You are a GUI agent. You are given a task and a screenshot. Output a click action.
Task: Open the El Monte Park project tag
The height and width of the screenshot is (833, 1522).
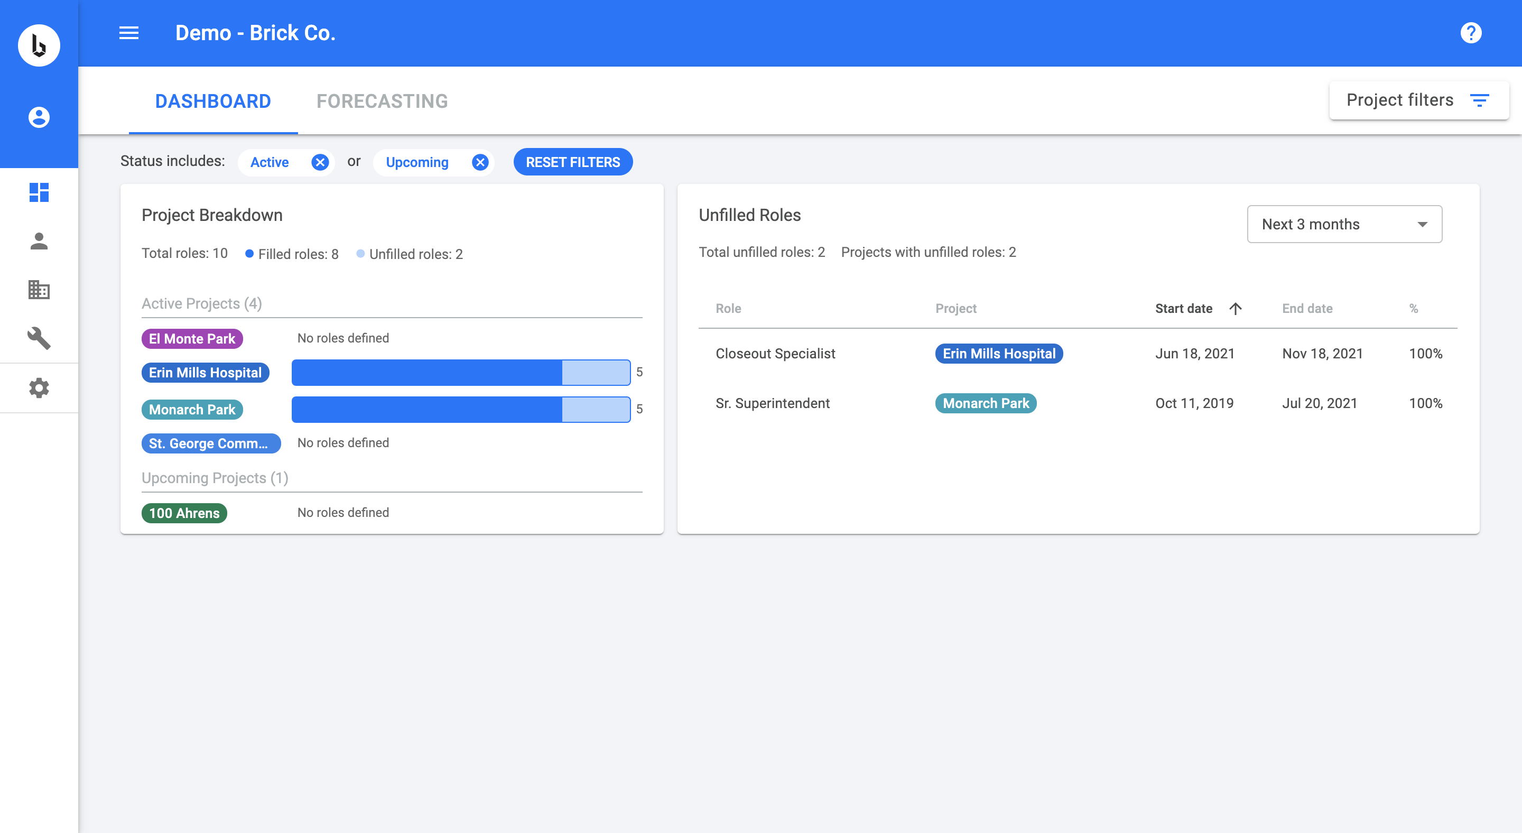[x=192, y=338]
